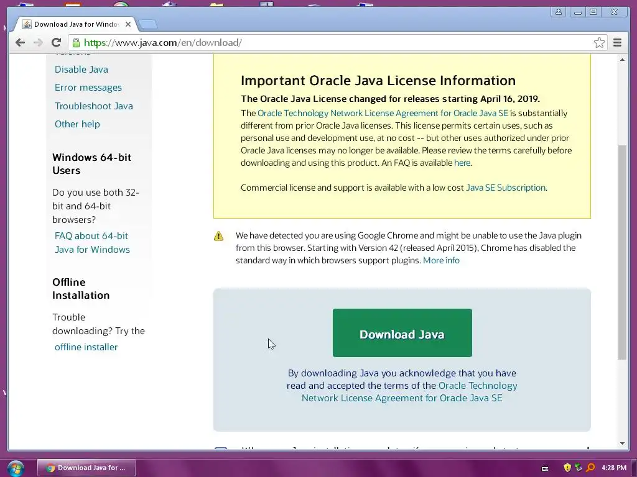Click the orange magnifier tray icon
The height and width of the screenshot is (477, 637).
(x=590, y=468)
